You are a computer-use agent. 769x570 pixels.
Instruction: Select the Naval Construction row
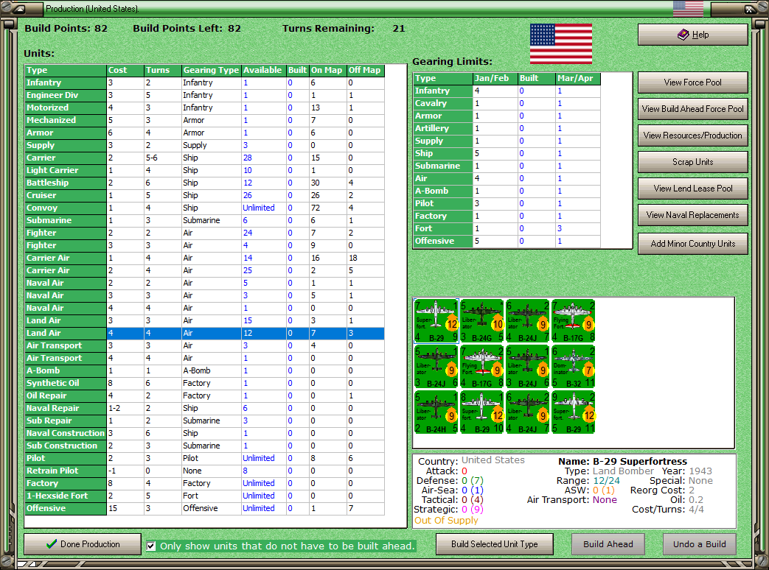204,433
